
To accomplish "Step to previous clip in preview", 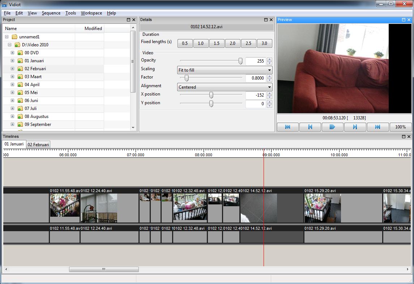I will coord(310,127).
